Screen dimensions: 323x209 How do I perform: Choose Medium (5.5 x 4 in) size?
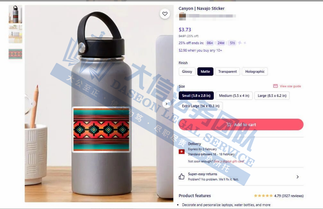pyautogui.click(x=234, y=96)
